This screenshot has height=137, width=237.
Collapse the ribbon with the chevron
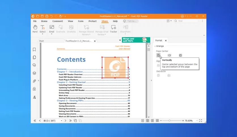click(x=204, y=35)
